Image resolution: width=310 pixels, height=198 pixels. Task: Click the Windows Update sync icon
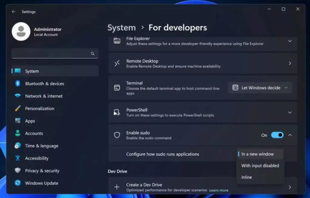tap(18, 183)
